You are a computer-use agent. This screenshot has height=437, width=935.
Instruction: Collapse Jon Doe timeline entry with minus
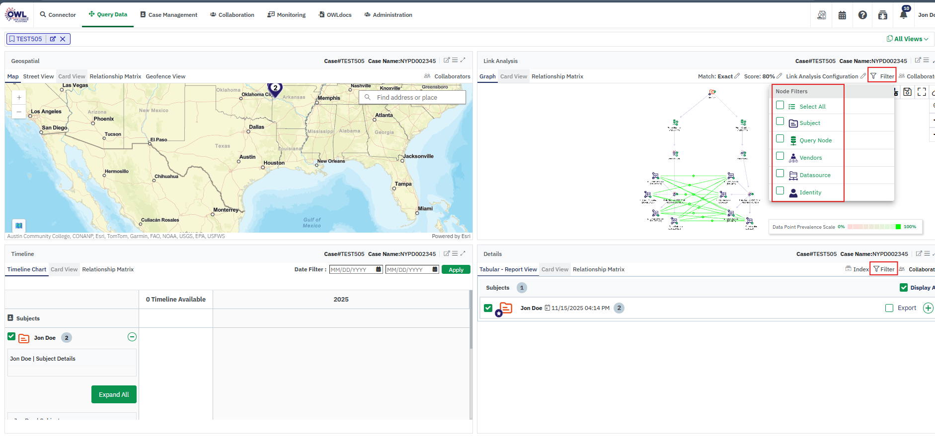click(132, 337)
